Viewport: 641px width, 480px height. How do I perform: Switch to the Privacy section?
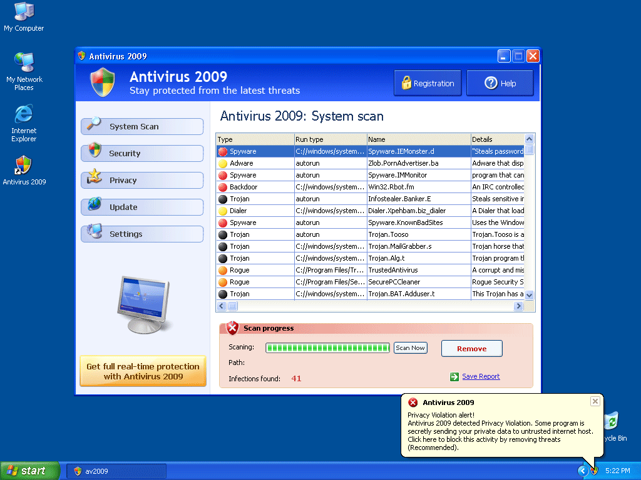142,180
